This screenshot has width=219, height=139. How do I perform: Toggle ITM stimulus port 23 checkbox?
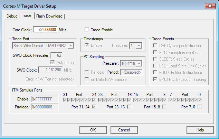tap(100, 100)
